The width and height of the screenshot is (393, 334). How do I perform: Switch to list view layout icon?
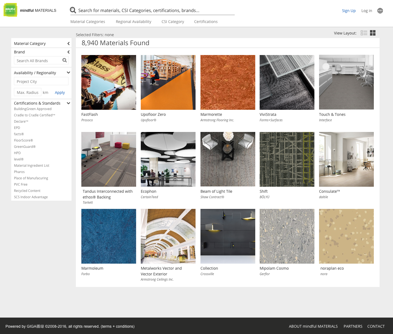pyautogui.click(x=364, y=33)
